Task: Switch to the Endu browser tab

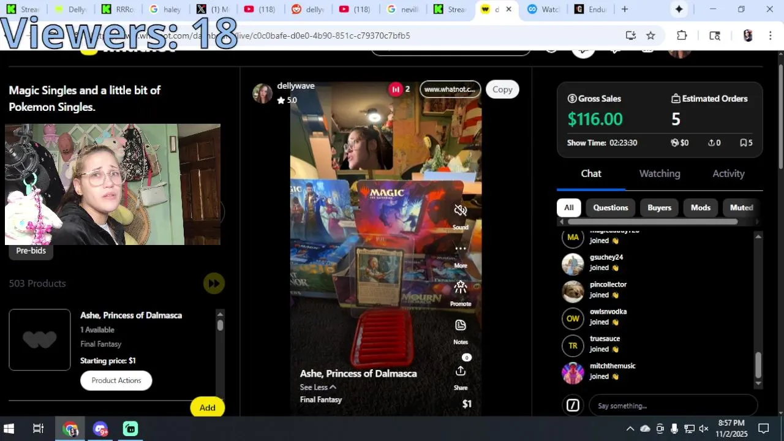Action: 590,9
